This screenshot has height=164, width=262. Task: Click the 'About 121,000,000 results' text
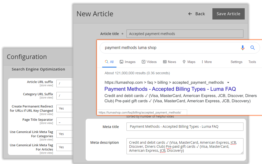tap(137, 73)
